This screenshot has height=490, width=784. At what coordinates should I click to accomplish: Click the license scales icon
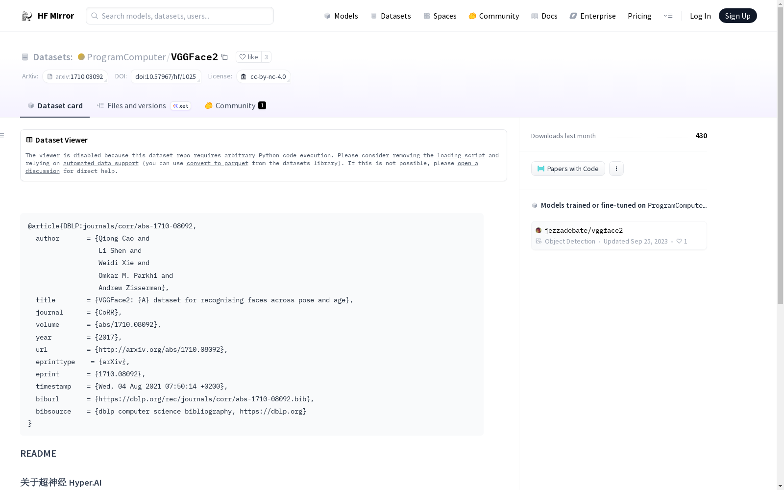[x=244, y=76]
